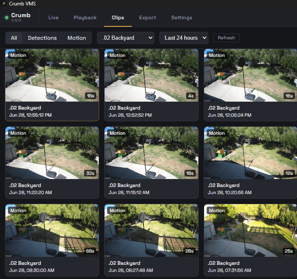Open clip thumbnail from 08:30:00 AM
The image size is (297, 279).
(52, 230)
